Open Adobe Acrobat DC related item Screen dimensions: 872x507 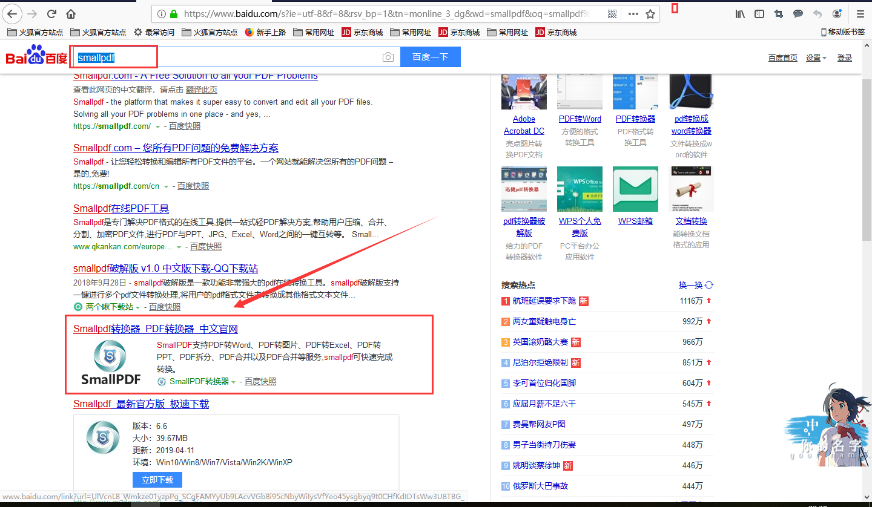point(524,125)
